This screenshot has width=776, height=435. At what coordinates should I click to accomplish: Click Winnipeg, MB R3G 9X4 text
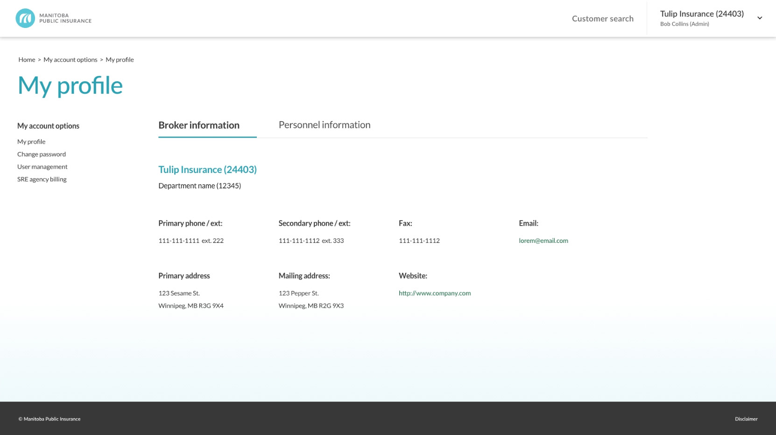(191, 306)
